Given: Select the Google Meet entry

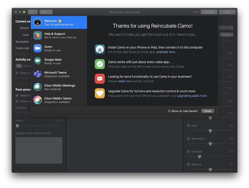Looking at the screenshot, I should pos(59,61).
